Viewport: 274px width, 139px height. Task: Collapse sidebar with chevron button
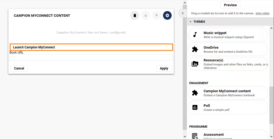182,13
